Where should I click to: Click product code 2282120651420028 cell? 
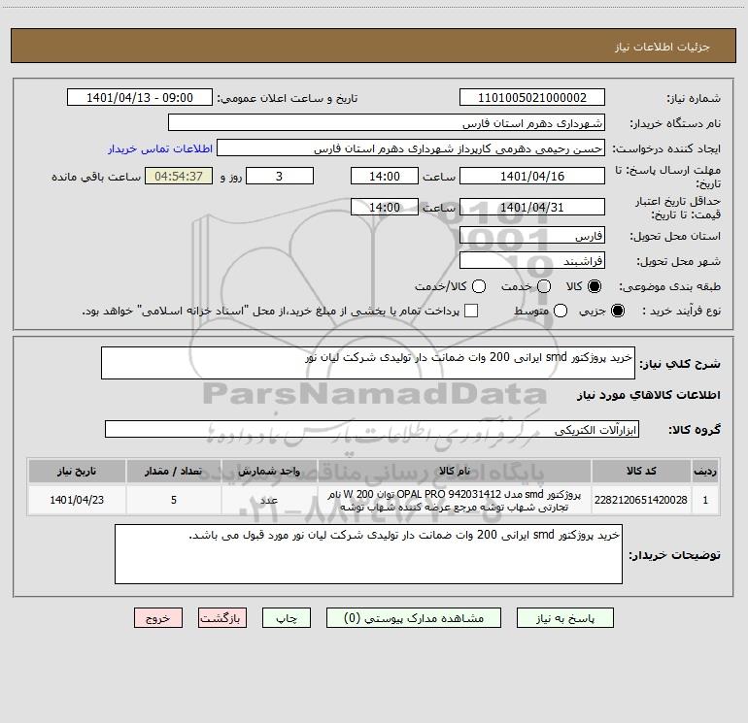click(641, 500)
